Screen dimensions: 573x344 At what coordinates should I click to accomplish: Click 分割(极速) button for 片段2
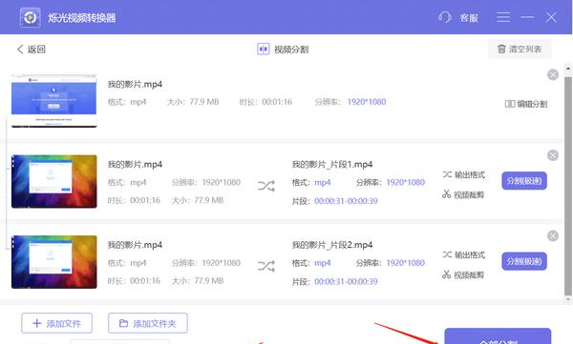[x=524, y=261]
